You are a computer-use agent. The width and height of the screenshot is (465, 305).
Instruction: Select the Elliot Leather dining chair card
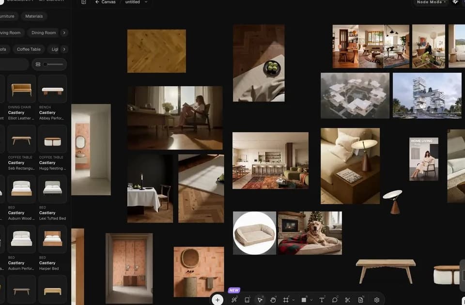click(x=21, y=97)
